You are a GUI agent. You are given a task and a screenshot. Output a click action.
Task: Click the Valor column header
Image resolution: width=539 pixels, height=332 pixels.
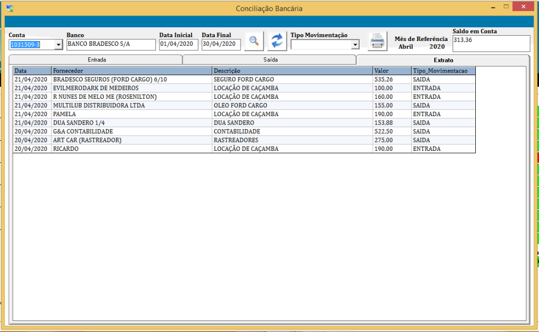(391, 70)
